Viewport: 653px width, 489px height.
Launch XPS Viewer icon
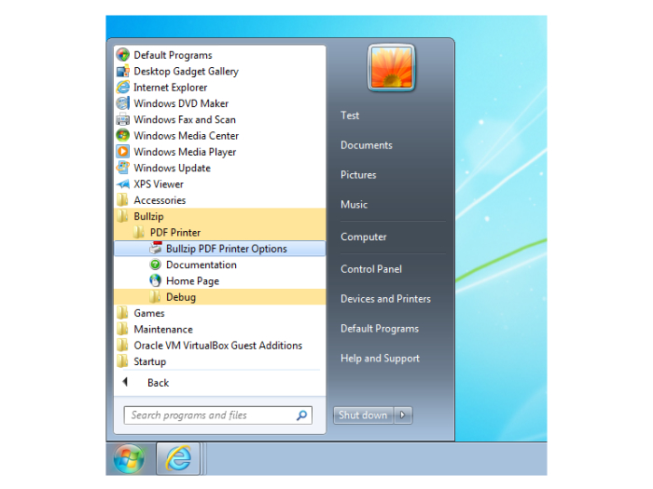coord(123,184)
